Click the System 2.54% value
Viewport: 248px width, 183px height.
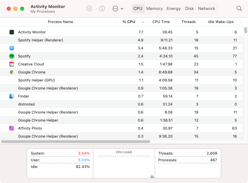pos(84,153)
